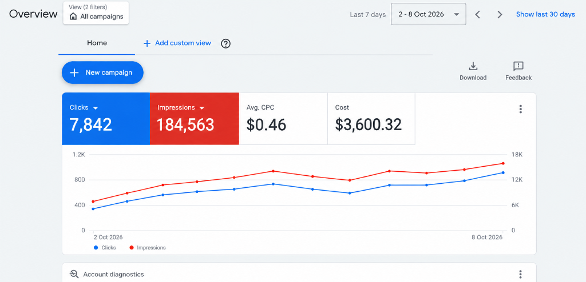Screen dimensions: 586x282
Task: Open the Feedback icon
Action: (x=518, y=66)
